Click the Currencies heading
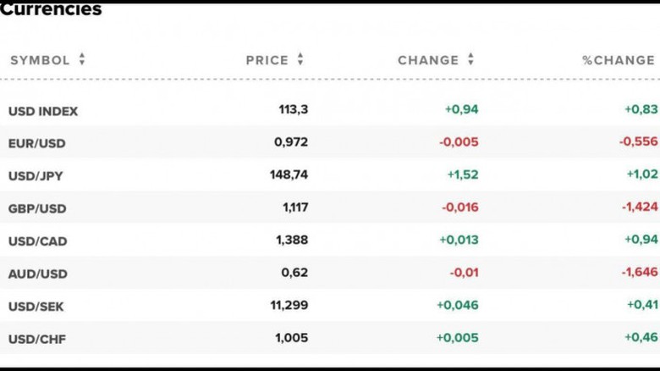This screenshot has height=371, width=660. pos(51,10)
